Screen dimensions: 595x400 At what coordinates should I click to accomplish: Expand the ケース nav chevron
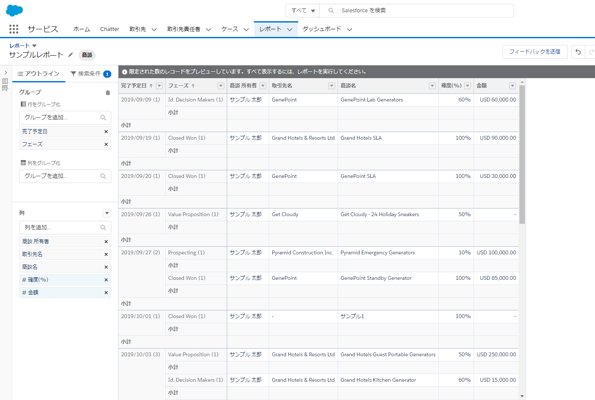click(x=246, y=29)
